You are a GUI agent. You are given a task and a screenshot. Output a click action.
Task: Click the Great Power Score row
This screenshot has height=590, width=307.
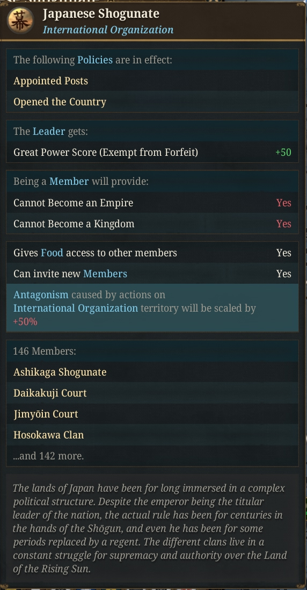(x=152, y=153)
